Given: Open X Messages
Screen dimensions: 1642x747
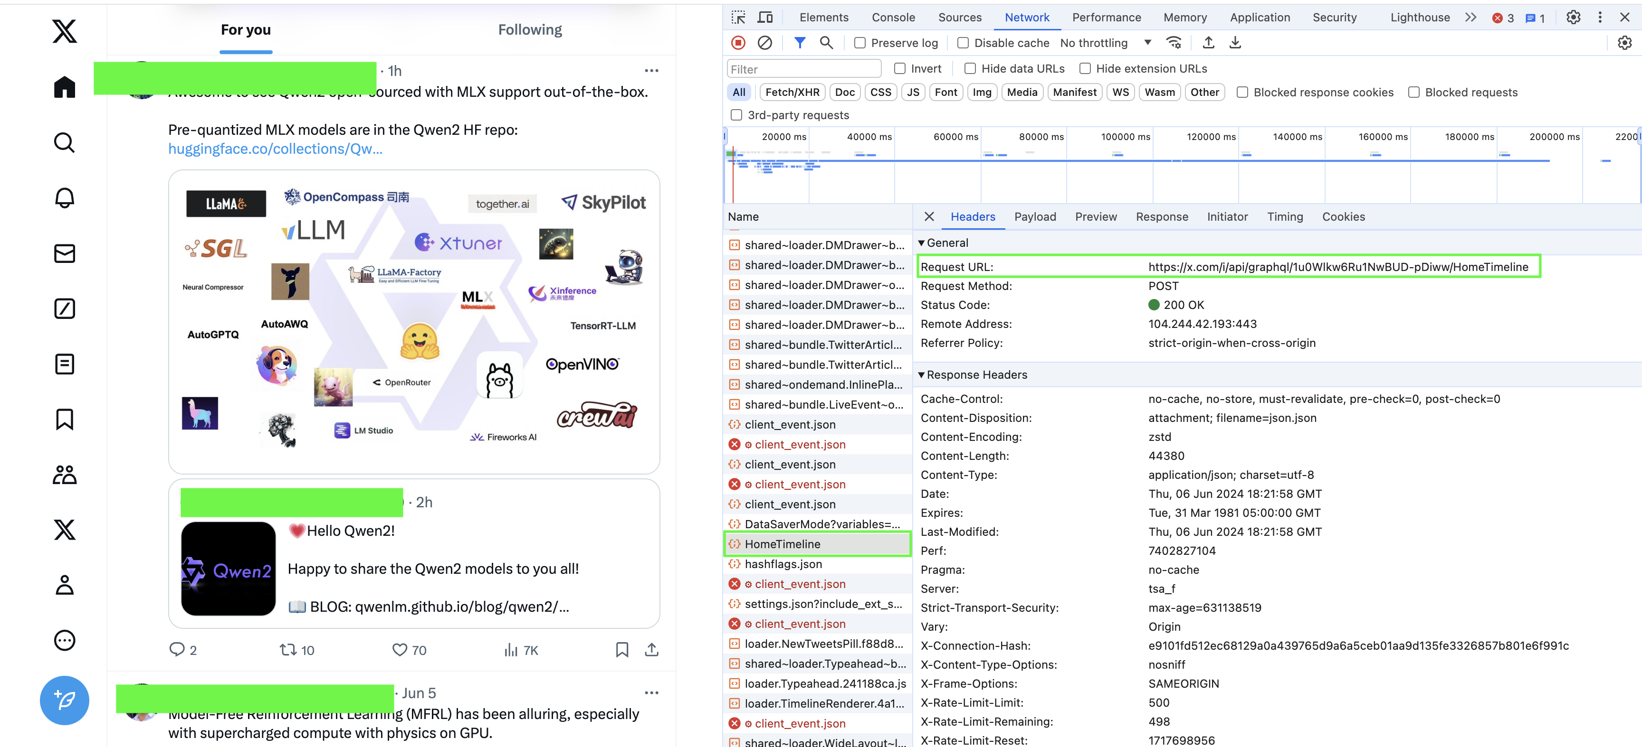Looking at the screenshot, I should [x=65, y=253].
